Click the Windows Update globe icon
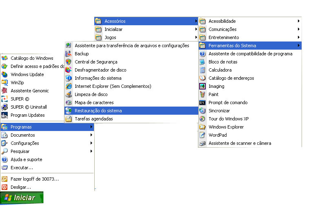Image resolution: width=322 pixels, height=216 pixels. pos(4,74)
